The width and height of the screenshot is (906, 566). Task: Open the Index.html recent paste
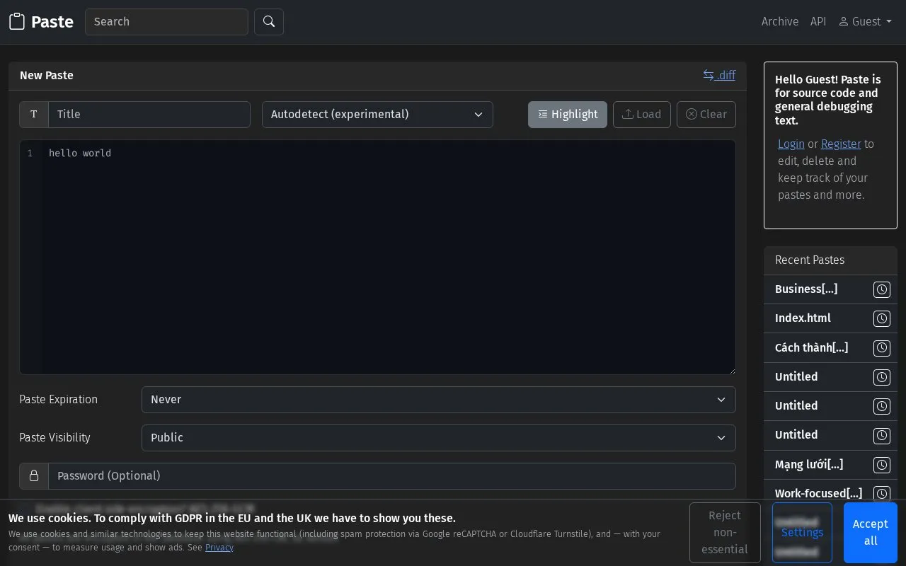[803, 318]
